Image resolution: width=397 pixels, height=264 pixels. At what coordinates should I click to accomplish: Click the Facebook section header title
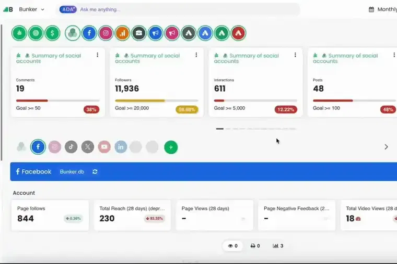pyautogui.click(x=33, y=172)
